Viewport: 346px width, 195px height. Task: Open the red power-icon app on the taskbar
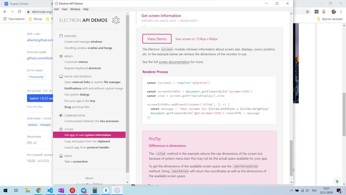tap(72, 190)
